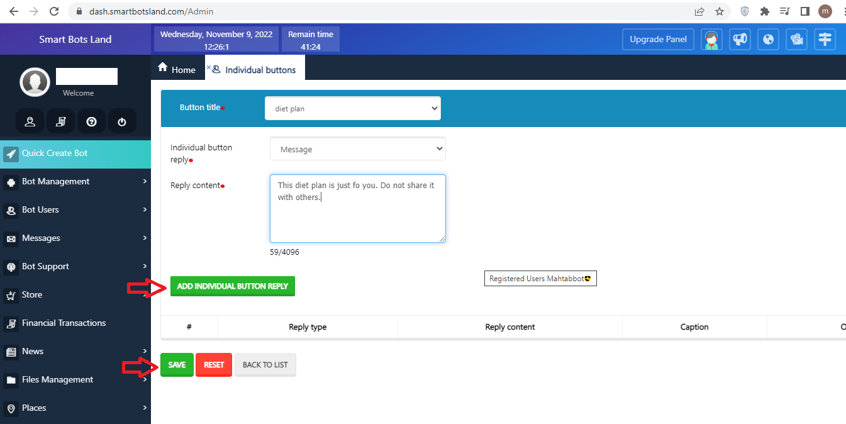Open the support agent icon in the header
Screen dimensions: 846x424
point(712,39)
